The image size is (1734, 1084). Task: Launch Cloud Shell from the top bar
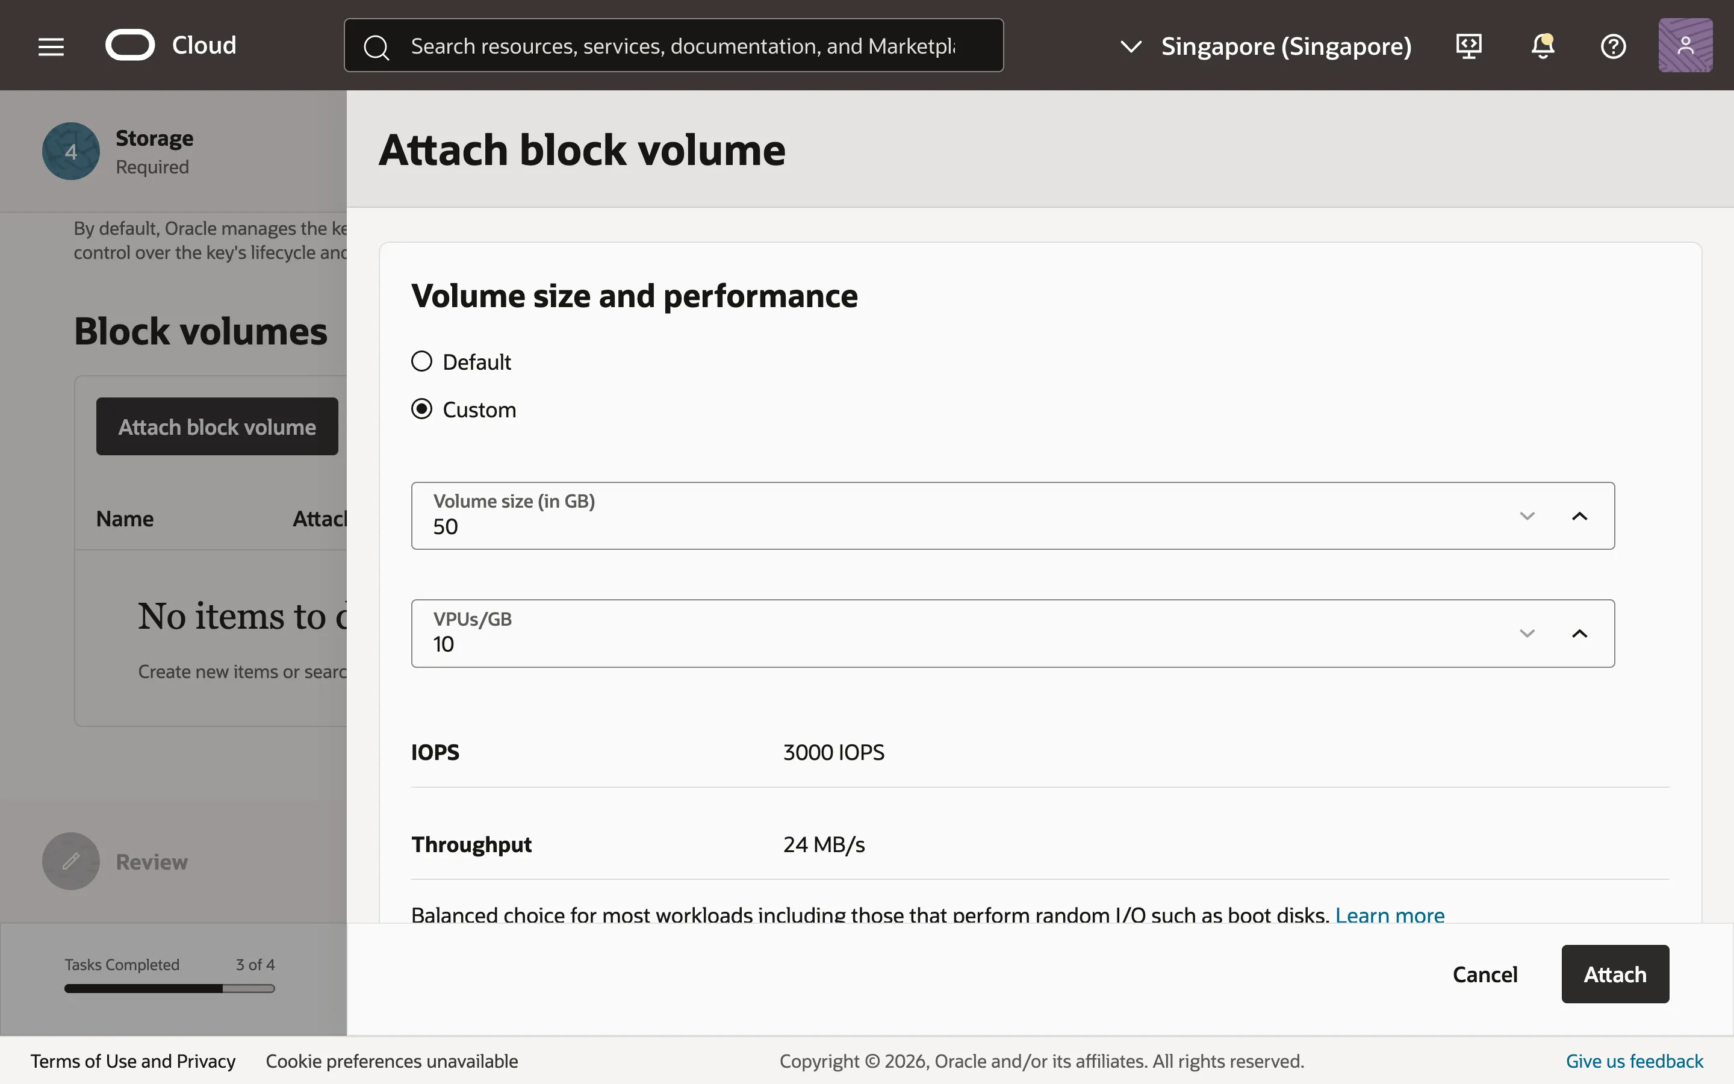pos(1468,45)
